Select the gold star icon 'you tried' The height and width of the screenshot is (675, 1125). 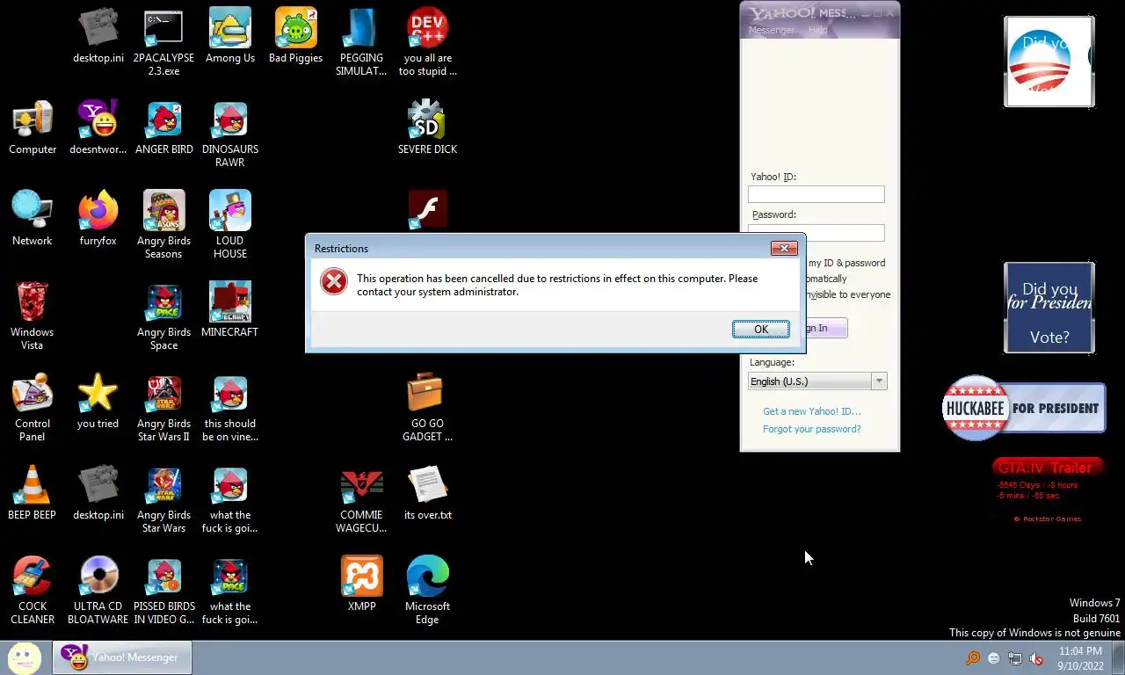coord(98,403)
